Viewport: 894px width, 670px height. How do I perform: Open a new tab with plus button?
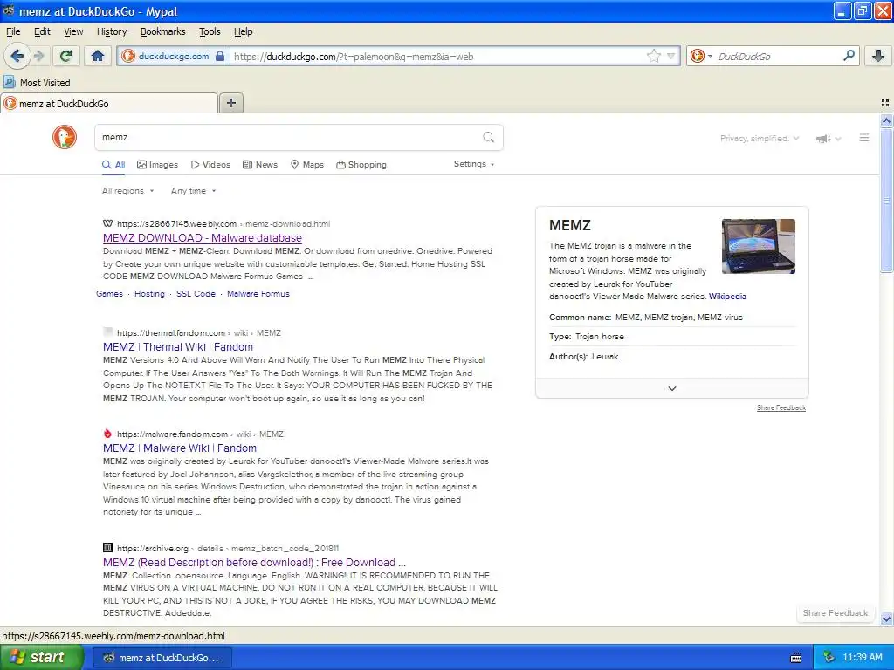coord(230,103)
